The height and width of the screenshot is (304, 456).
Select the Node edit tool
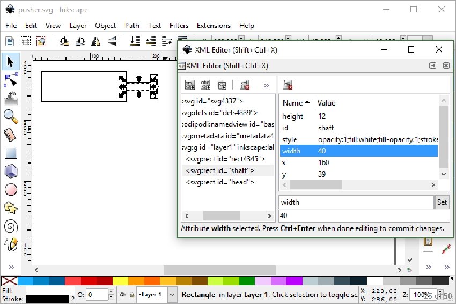tap(11, 80)
